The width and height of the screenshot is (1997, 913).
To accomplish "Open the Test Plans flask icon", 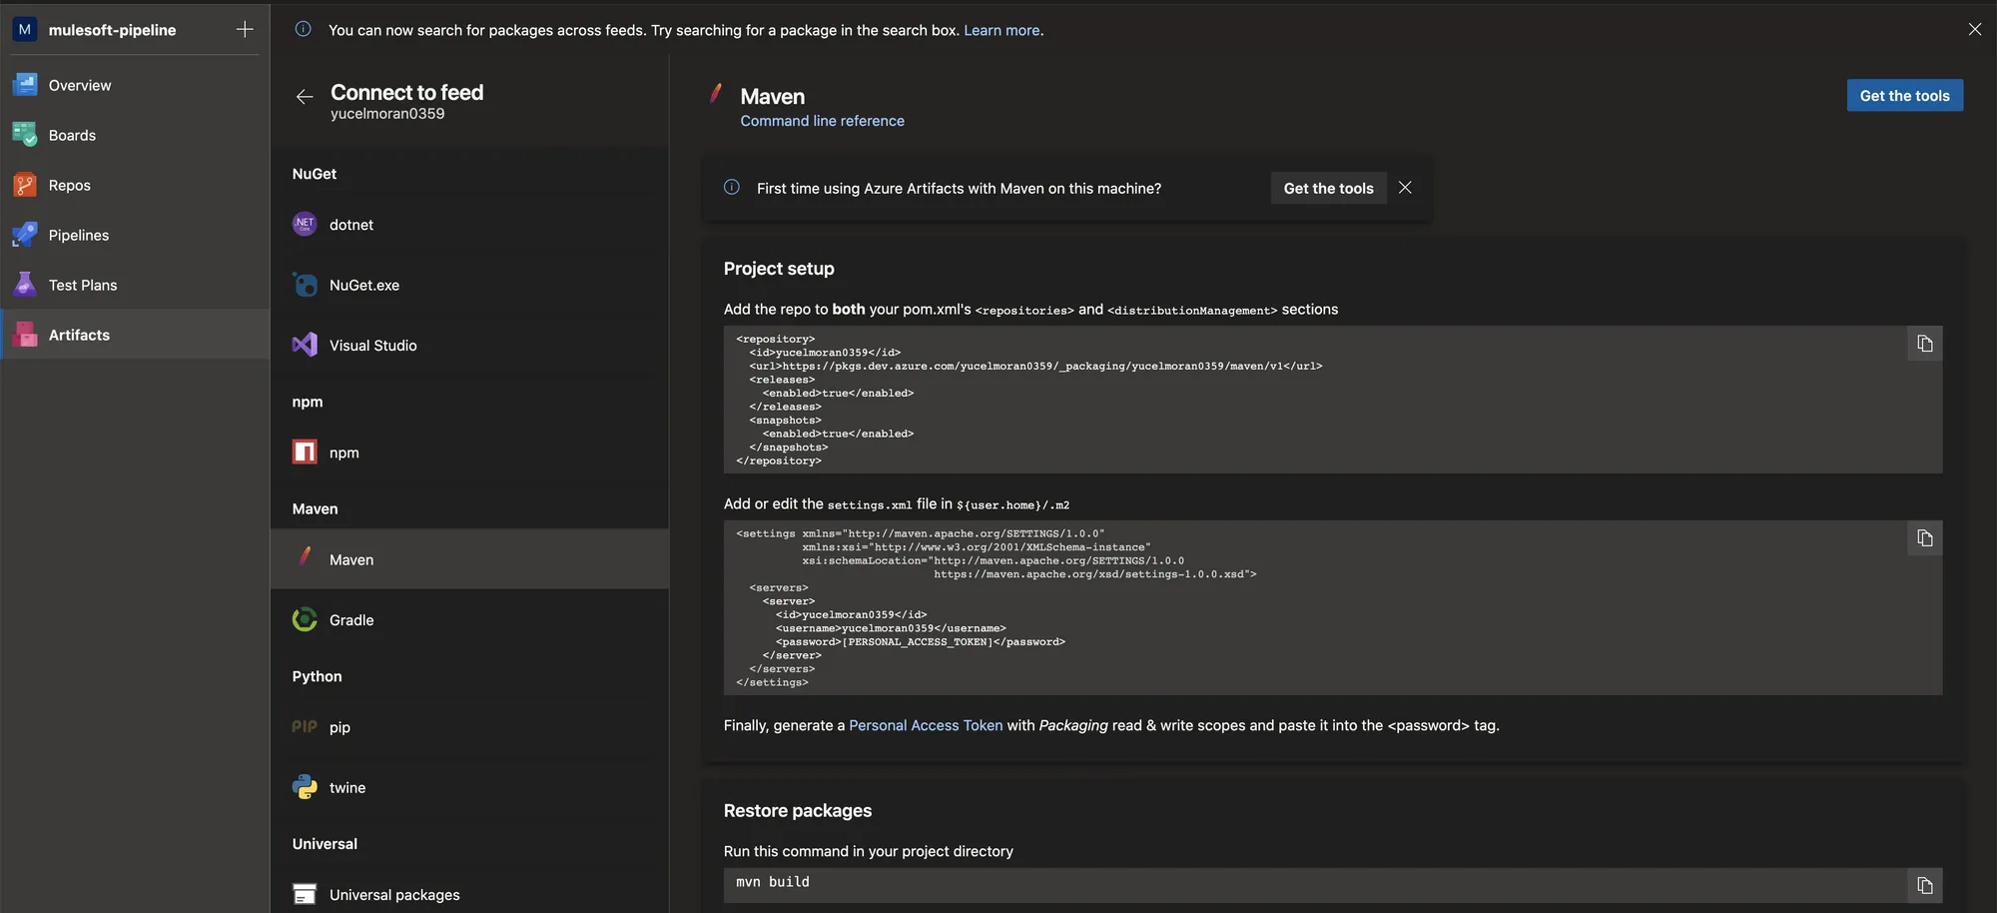I will click(25, 285).
